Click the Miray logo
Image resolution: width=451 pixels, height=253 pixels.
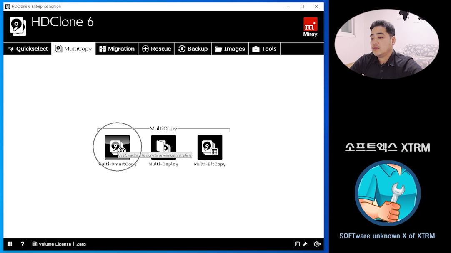click(x=311, y=27)
